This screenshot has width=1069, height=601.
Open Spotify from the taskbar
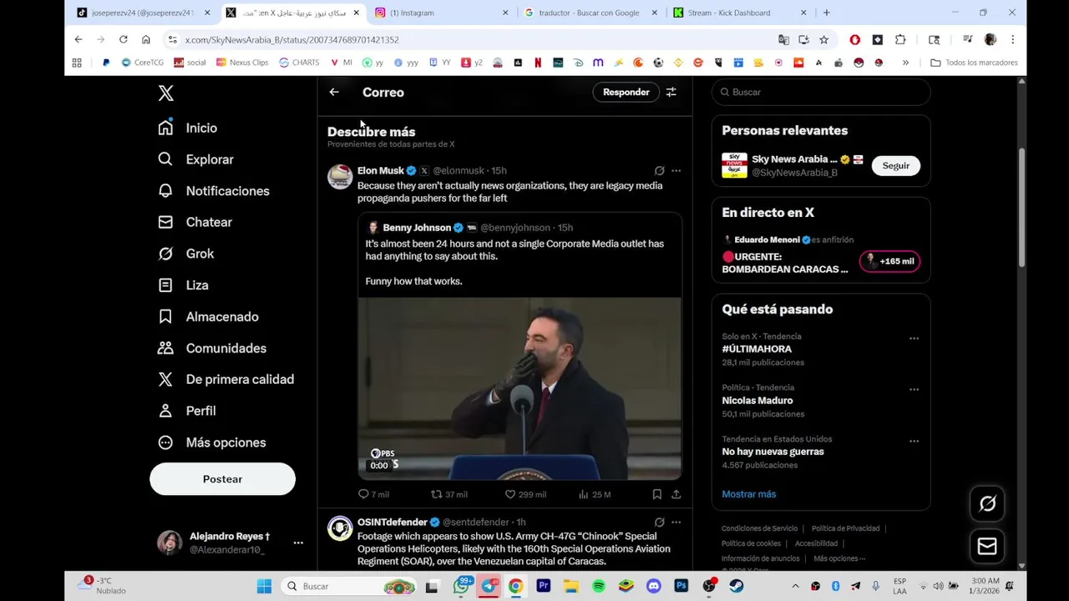pos(599,586)
